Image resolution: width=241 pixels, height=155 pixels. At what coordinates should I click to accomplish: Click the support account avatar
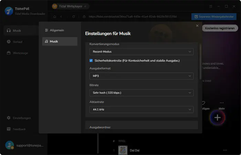[x=10, y=145]
